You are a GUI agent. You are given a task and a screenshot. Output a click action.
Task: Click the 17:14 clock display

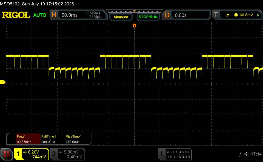(x=256, y=154)
